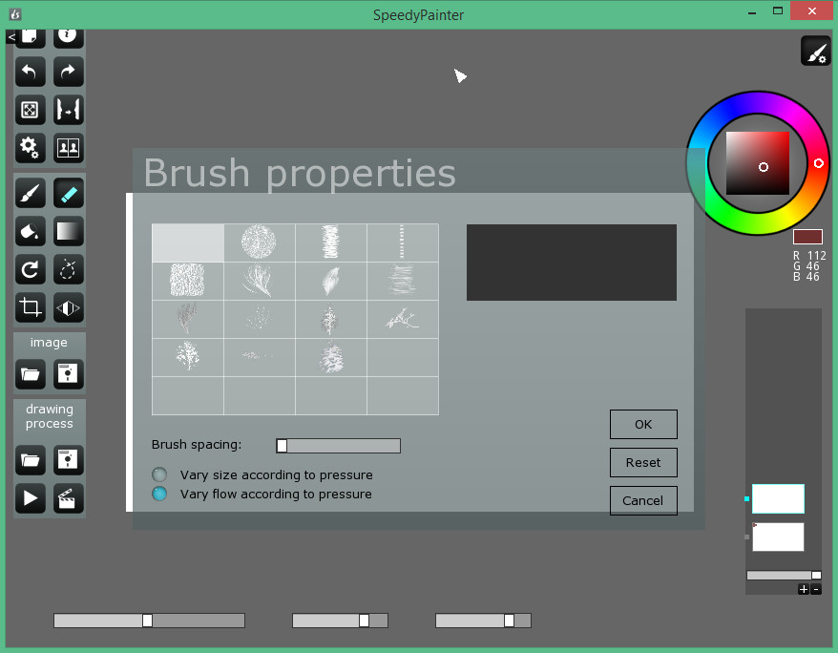The image size is (838, 653).
Task: Select the cyan eraser tool
Action: tap(68, 194)
